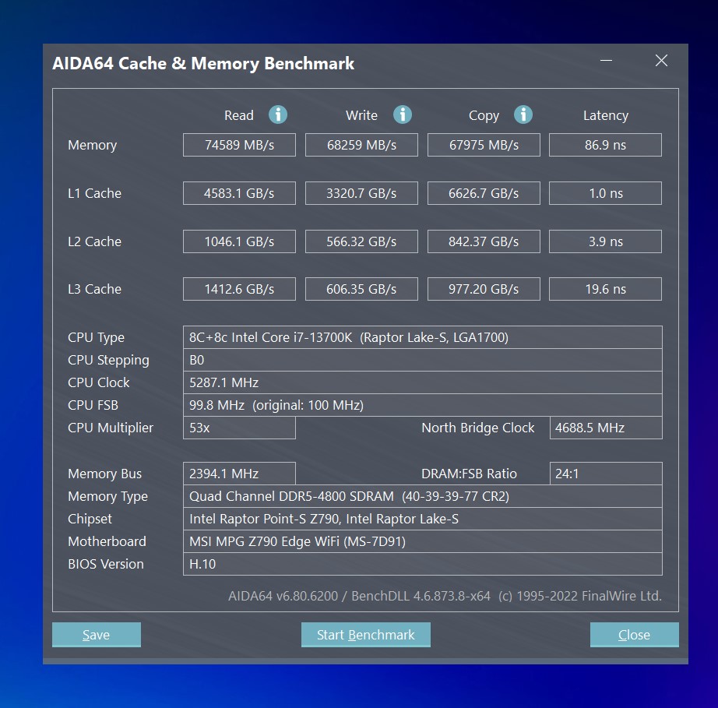Click the Write speed info icon
This screenshot has width=718, height=708.
pyautogui.click(x=403, y=114)
